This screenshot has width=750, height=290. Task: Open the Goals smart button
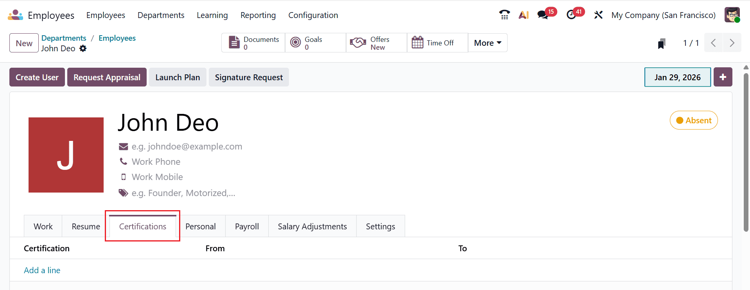tap(316, 43)
